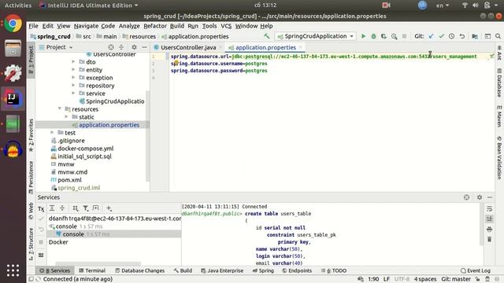Run SpringCrudApplication with the green play icon
This screenshot has height=283, width=504.
point(363,36)
